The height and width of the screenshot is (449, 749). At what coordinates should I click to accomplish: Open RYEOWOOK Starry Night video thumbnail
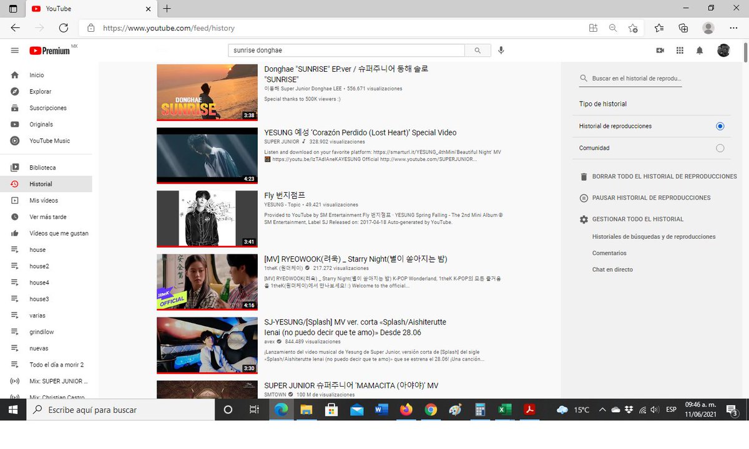[207, 282]
